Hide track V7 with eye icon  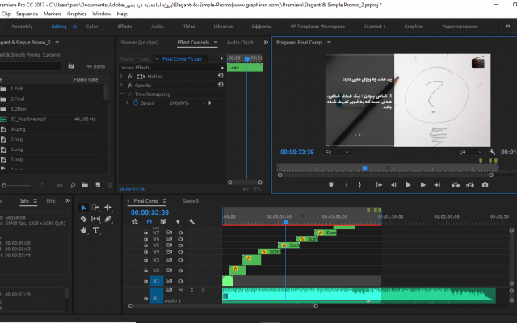(180, 233)
